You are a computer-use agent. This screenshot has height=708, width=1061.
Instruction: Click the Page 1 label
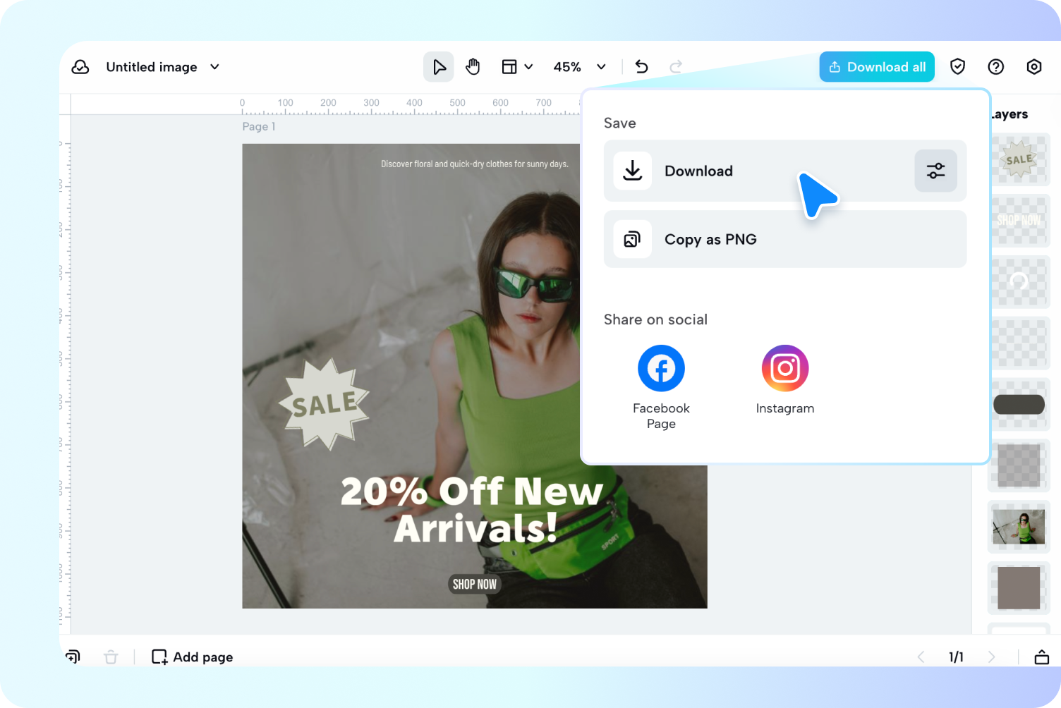tap(258, 126)
